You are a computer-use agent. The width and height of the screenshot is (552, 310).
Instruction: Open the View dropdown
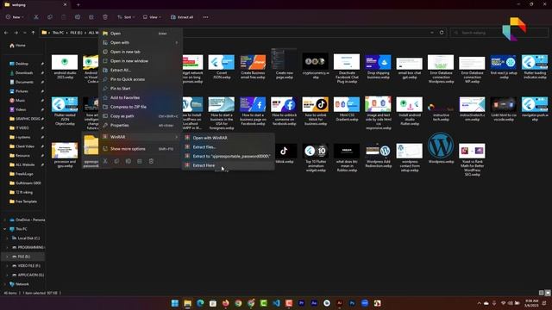coord(152,17)
